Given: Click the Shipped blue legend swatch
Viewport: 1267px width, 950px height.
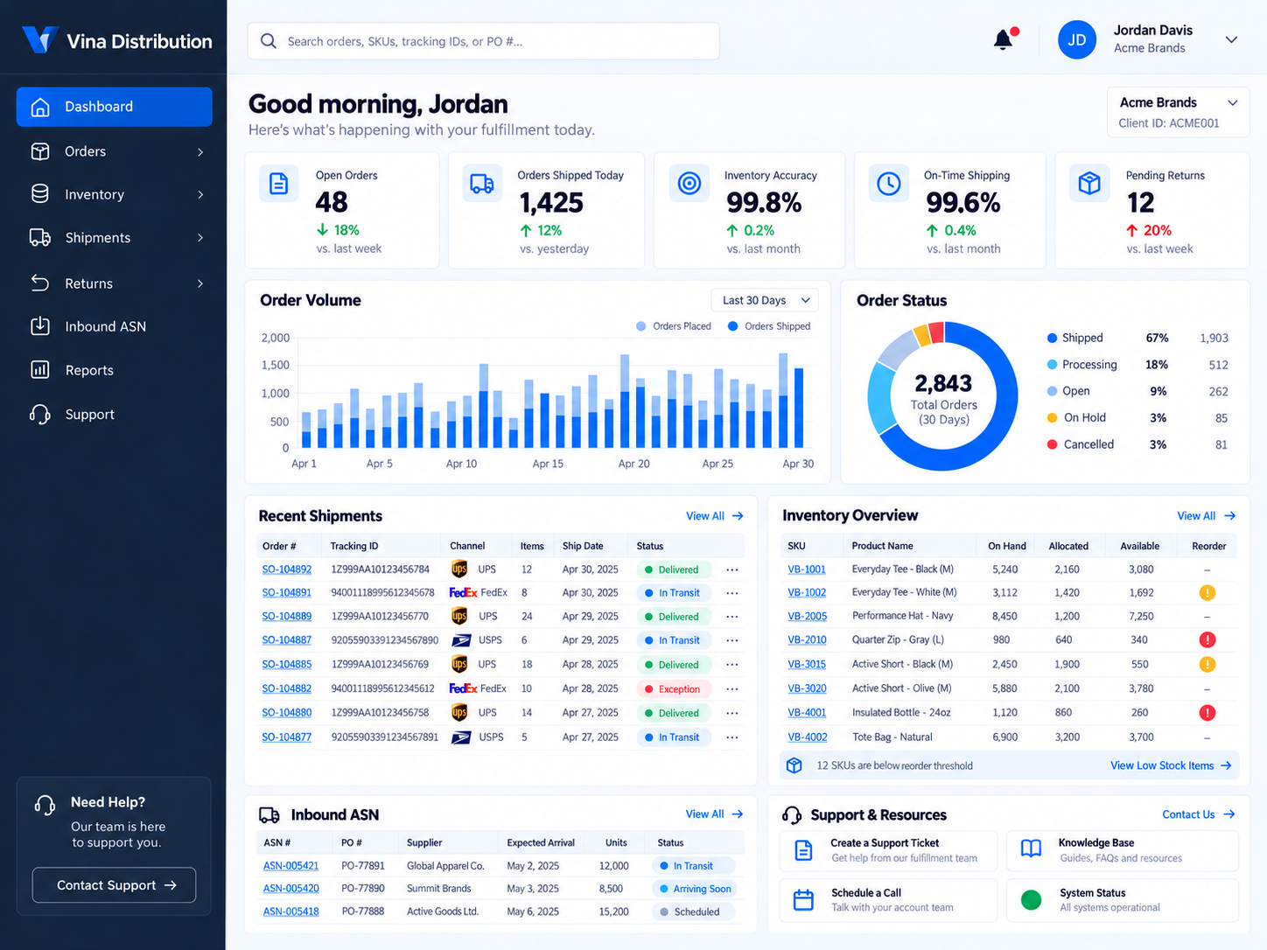Looking at the screenshot, I should pyautogui.click(x=1053, y=338).
